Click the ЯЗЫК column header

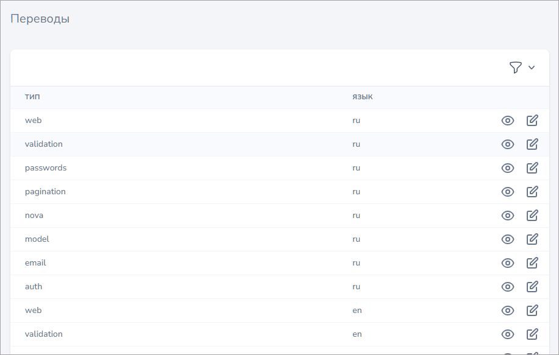click(362, 97)
